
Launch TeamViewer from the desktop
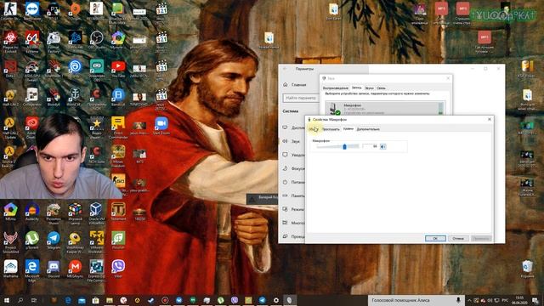coord(32,9)
